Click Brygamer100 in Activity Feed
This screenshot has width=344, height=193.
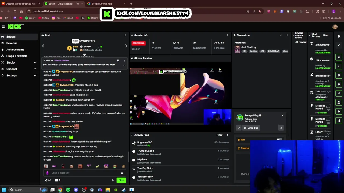(145, 142)
